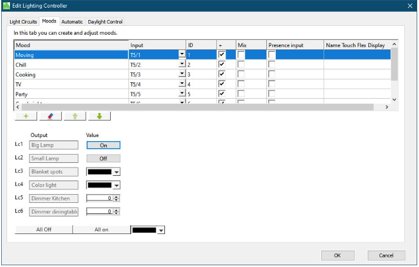Click the application icon in title bar
Screen dimensions: 419x267
point(7,5)
